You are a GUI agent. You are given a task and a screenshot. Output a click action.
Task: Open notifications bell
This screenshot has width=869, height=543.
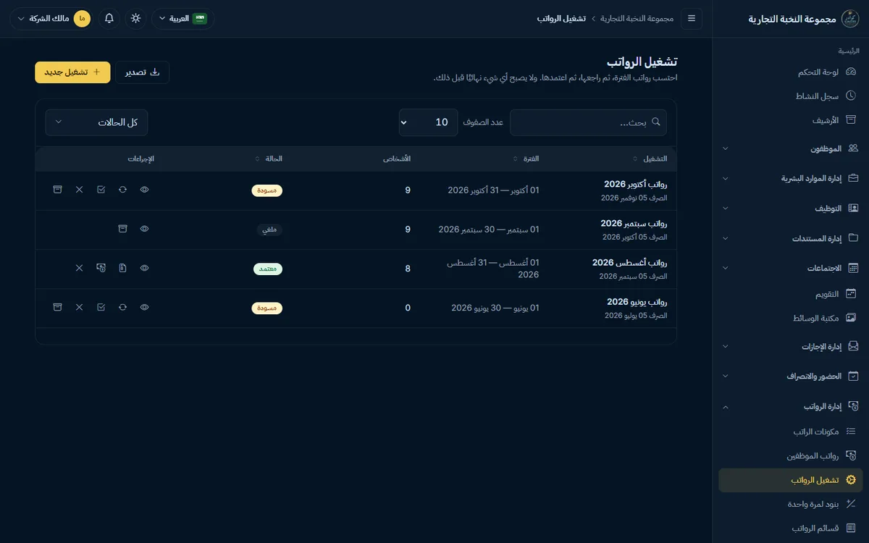[109, 18]
